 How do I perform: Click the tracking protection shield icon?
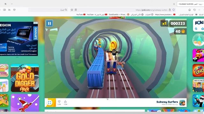[x=174, y=10]
